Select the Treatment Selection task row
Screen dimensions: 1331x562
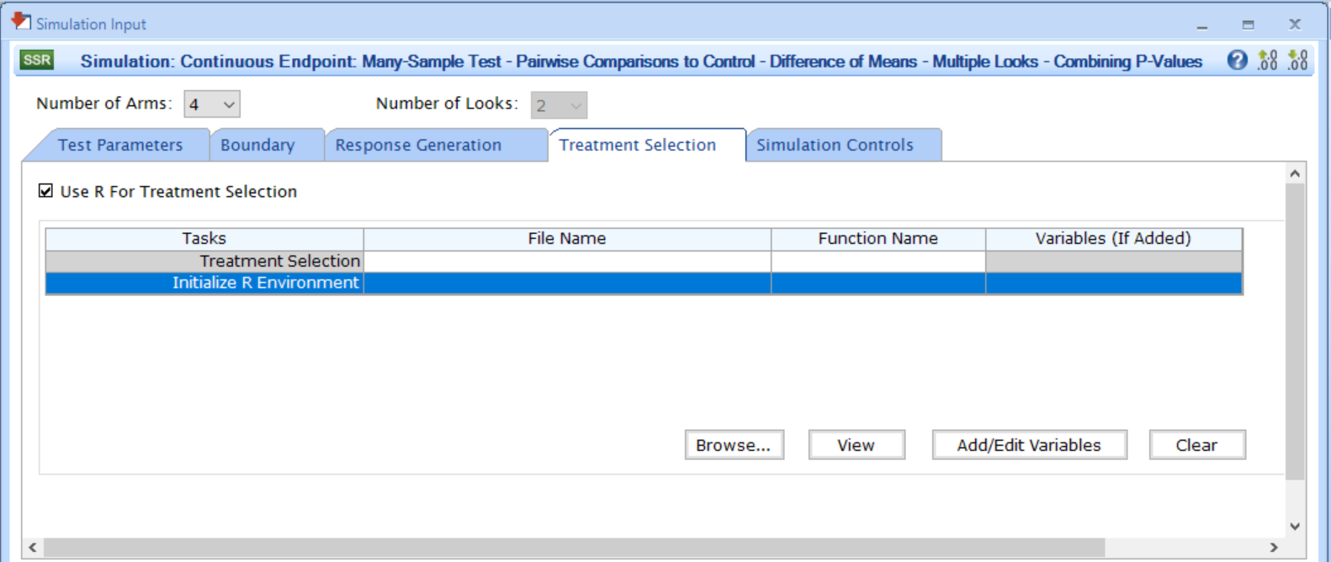point(204,262)
